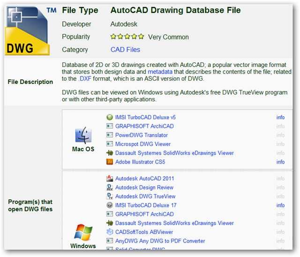Click icon beside Windows GRAPHISOFT ArchiCAD
The width and height of the screenshot is (300, 257).
point(110,214)
